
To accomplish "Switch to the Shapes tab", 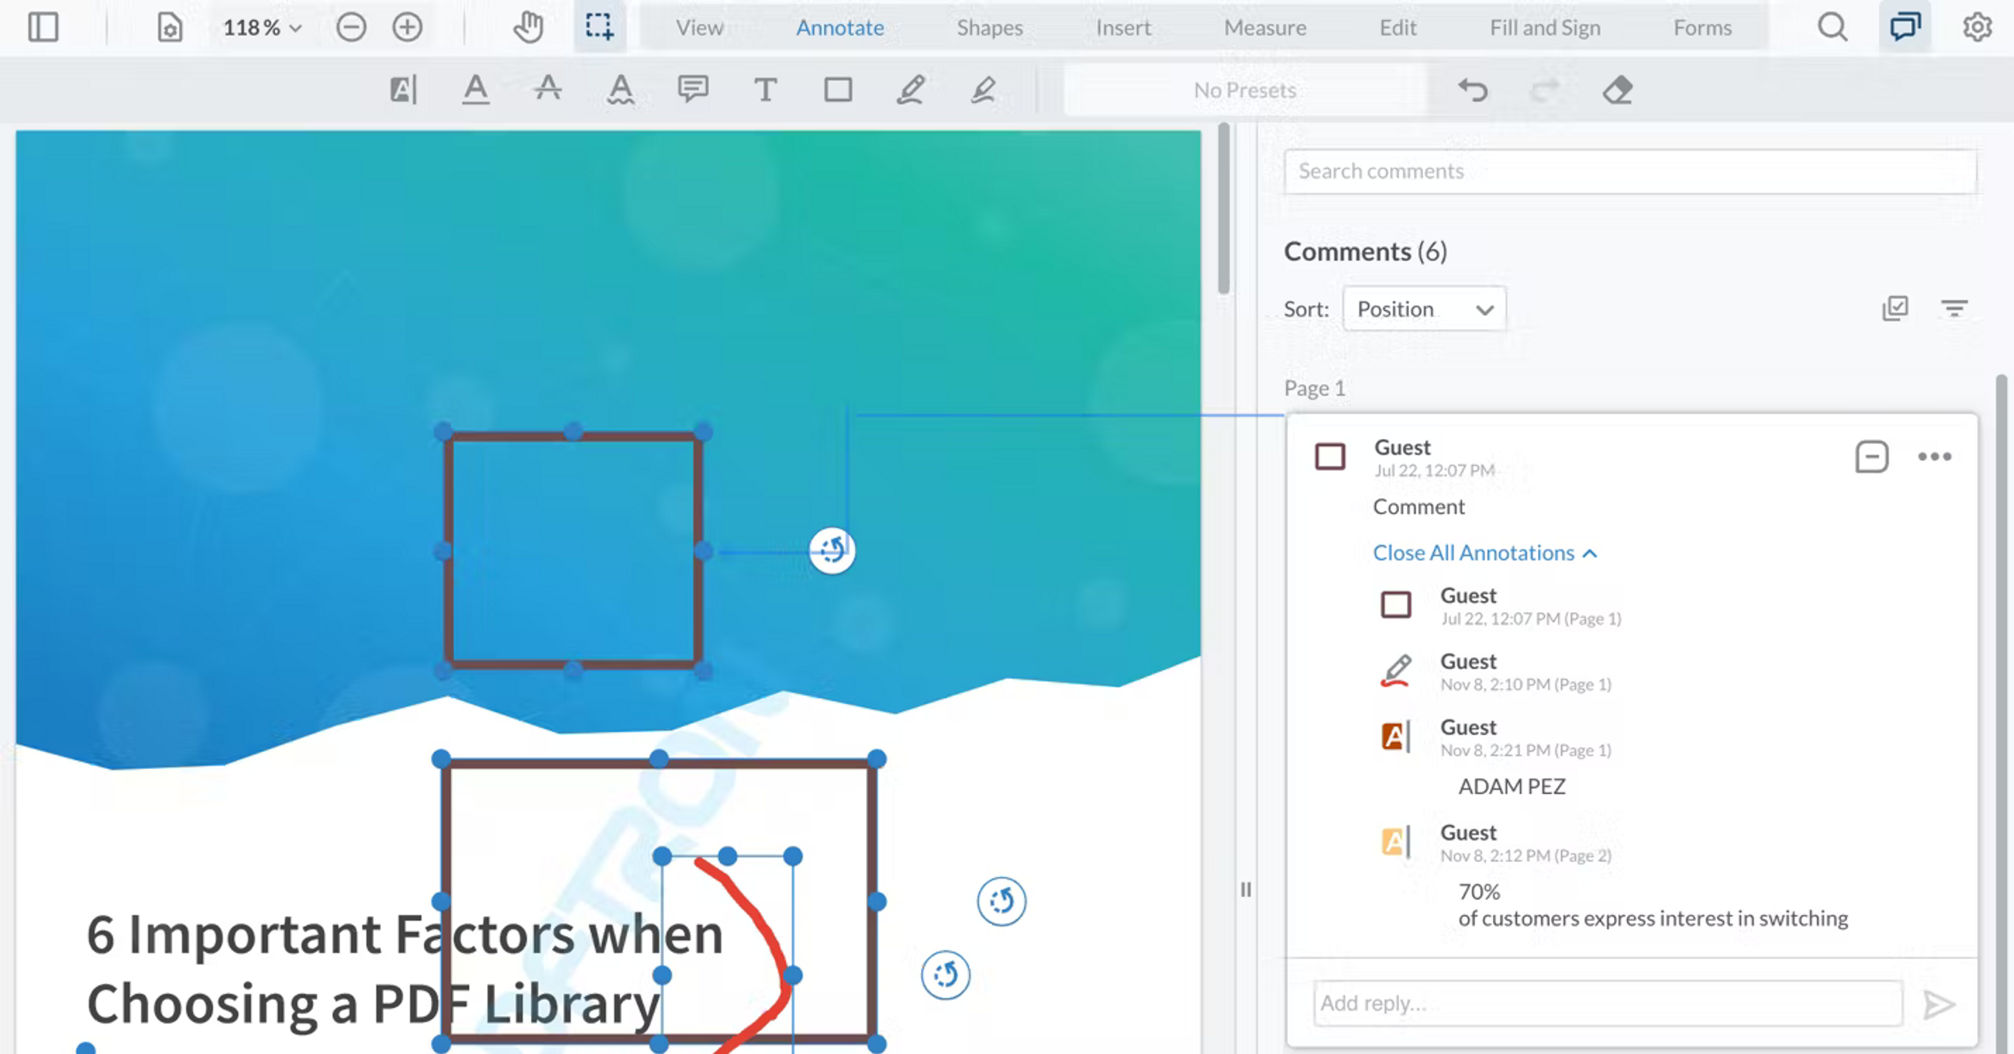I will pyautogui.click(x=989, y=28).
